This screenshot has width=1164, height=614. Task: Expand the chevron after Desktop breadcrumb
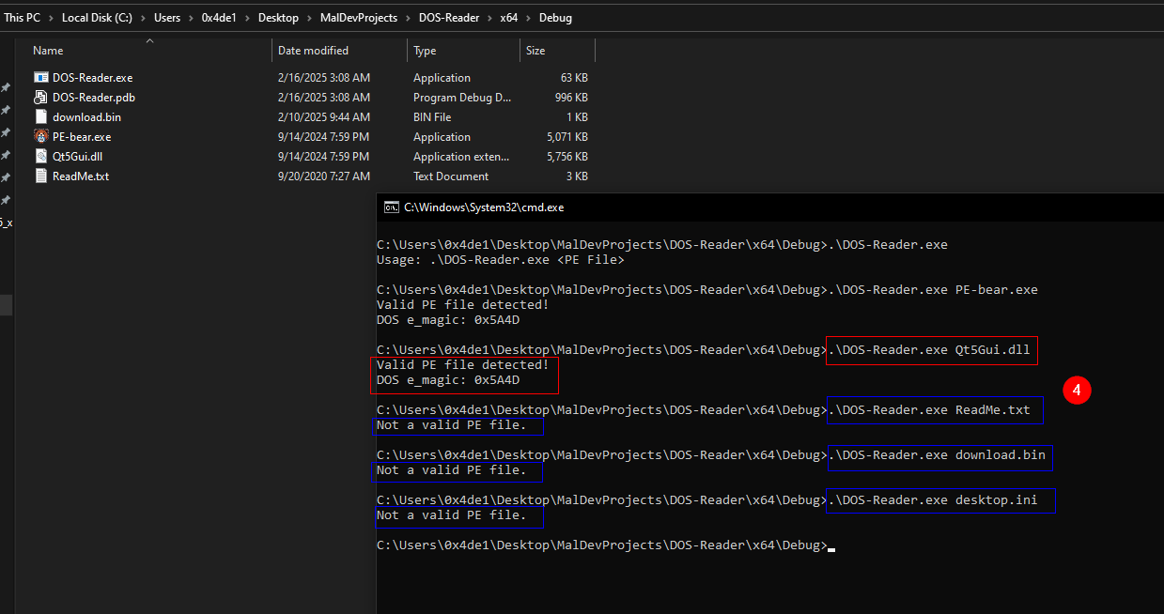pos(309,18)
